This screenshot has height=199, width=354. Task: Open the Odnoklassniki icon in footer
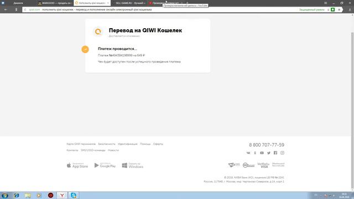(255, 153)
